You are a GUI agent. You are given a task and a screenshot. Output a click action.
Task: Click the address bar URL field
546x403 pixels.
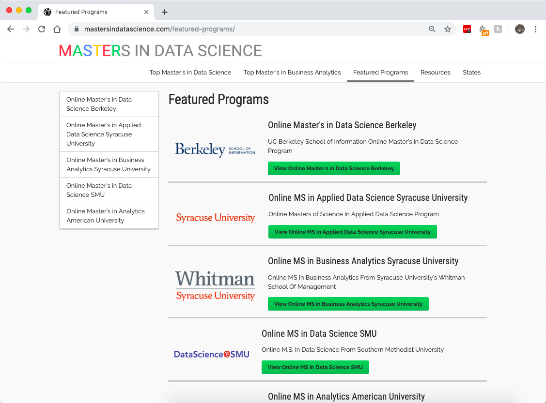point(242,29)
